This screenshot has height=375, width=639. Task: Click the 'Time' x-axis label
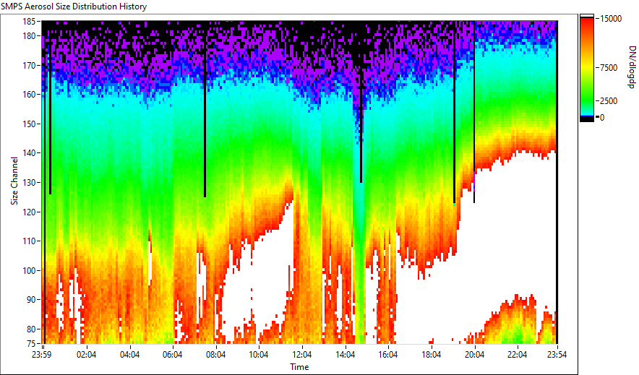coord(299,367)
